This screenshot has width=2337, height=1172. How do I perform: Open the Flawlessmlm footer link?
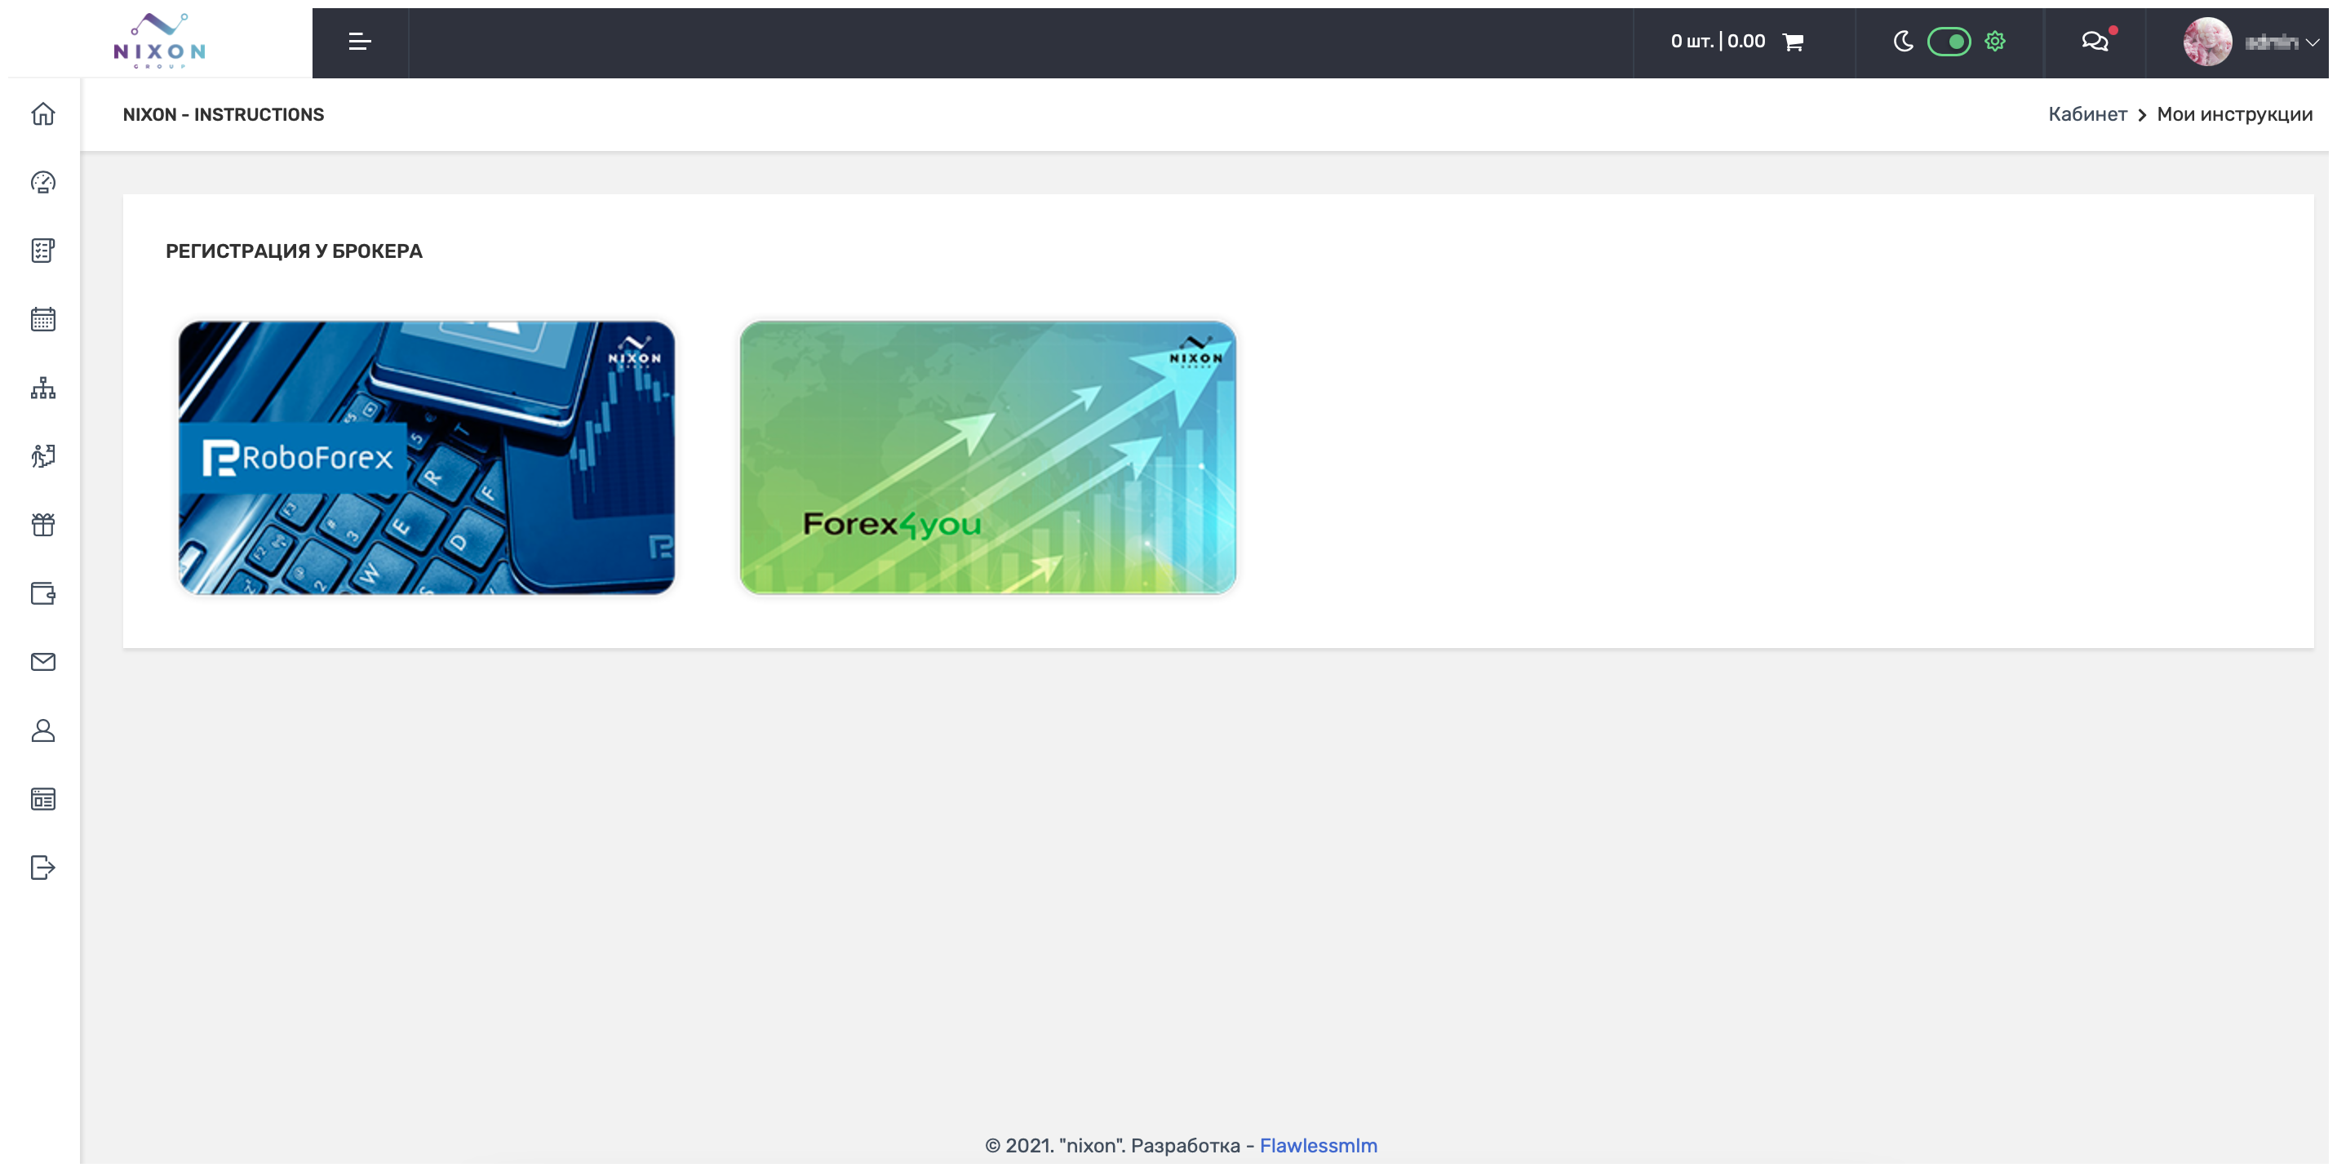1317,1145
